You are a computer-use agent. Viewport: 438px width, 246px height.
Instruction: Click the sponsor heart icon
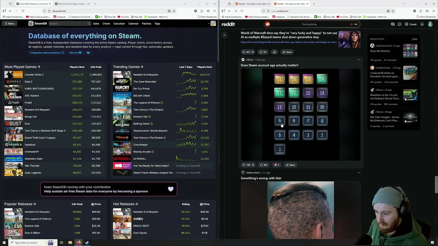(x=171, y=189)
